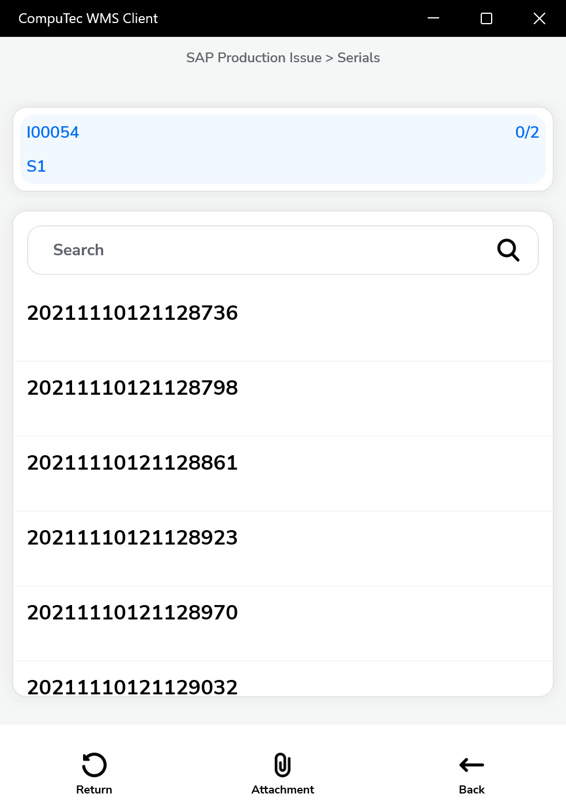
Task: Click the S1 warehouse label
Action: click(36, 167)
